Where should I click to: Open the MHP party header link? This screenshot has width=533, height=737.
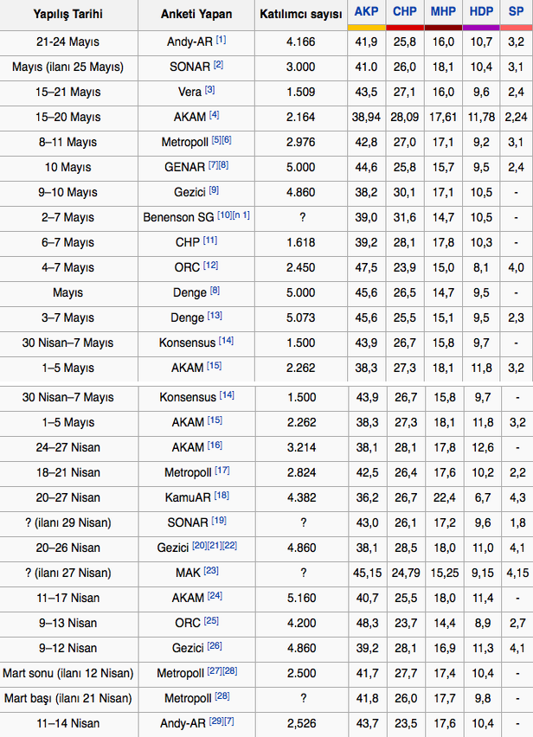coord(443,11)
